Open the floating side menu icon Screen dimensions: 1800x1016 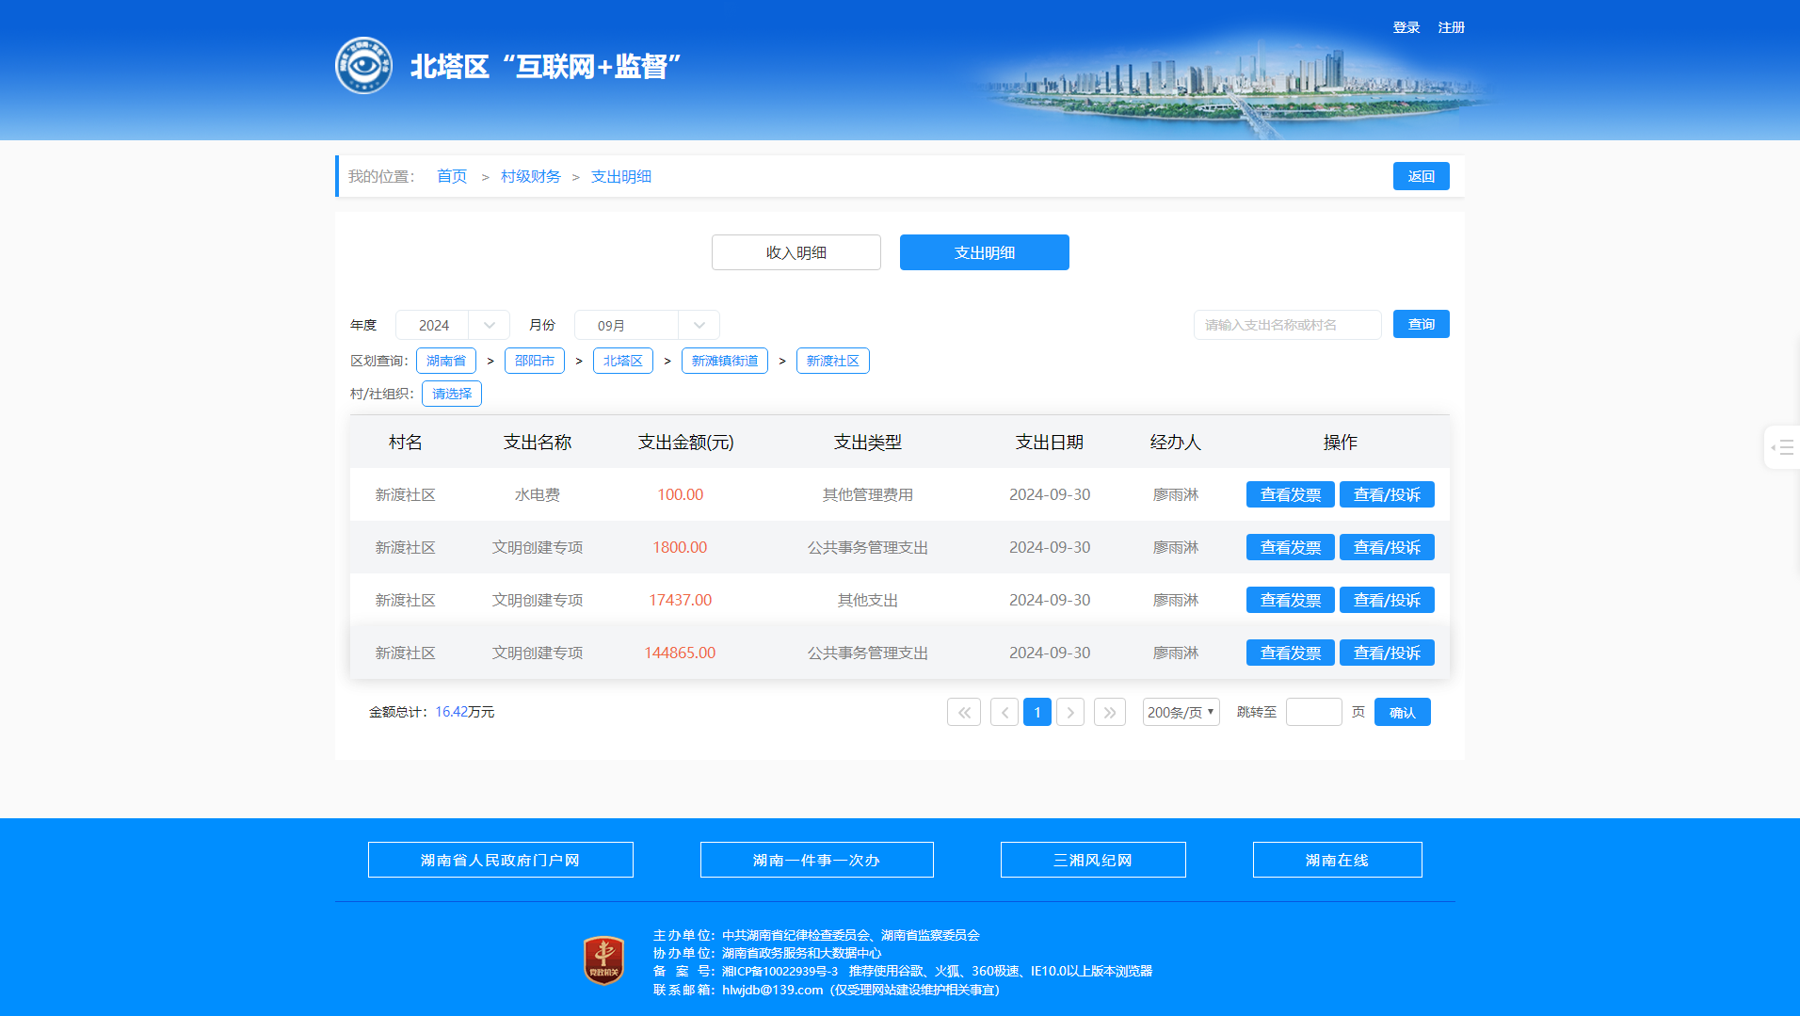(x=1781, y=448)
